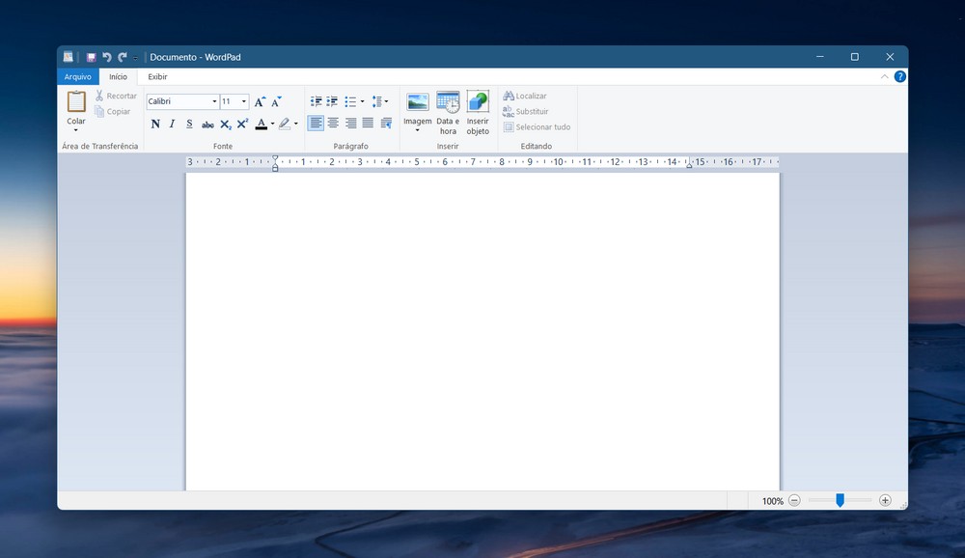This screenshot has width=965, height=558.
Task: Click the subscript icon
Action: (x=225, y=124)
